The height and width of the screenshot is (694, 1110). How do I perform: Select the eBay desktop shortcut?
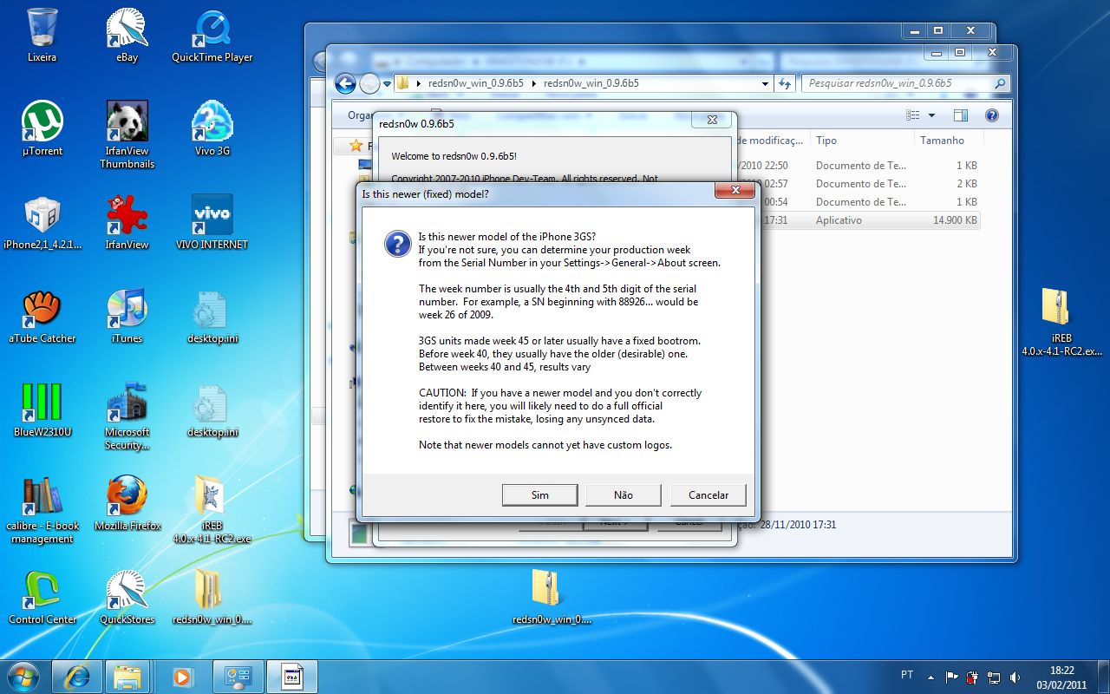tap(127, 36)
